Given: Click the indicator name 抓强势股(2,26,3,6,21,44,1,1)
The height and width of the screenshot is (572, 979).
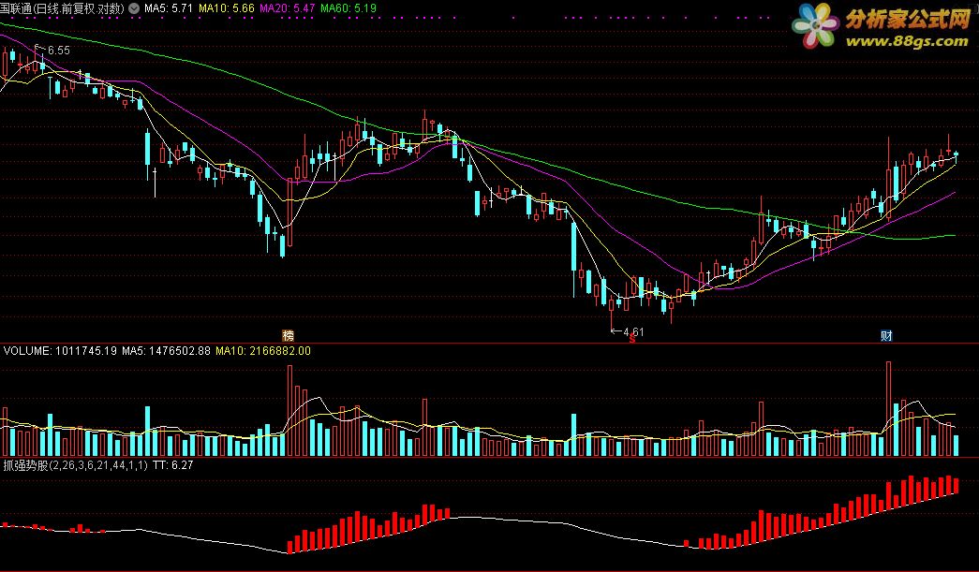Looking at the screenshot, I should pos(76,465).
